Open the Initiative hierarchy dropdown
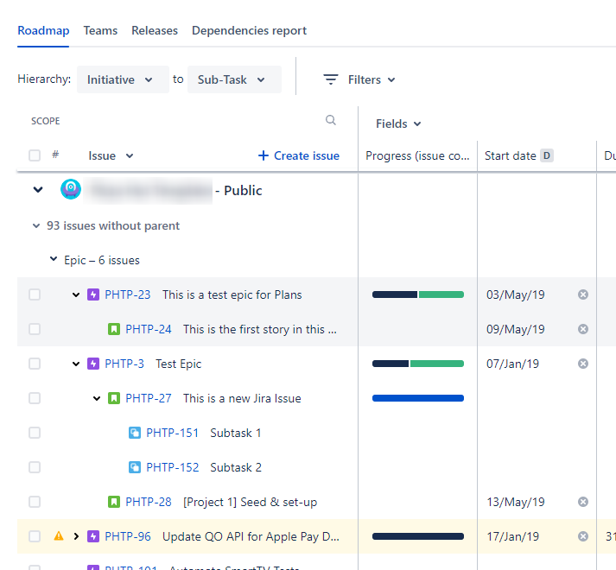The width and height of the screenshot is (616, 570). coord(123,79)
